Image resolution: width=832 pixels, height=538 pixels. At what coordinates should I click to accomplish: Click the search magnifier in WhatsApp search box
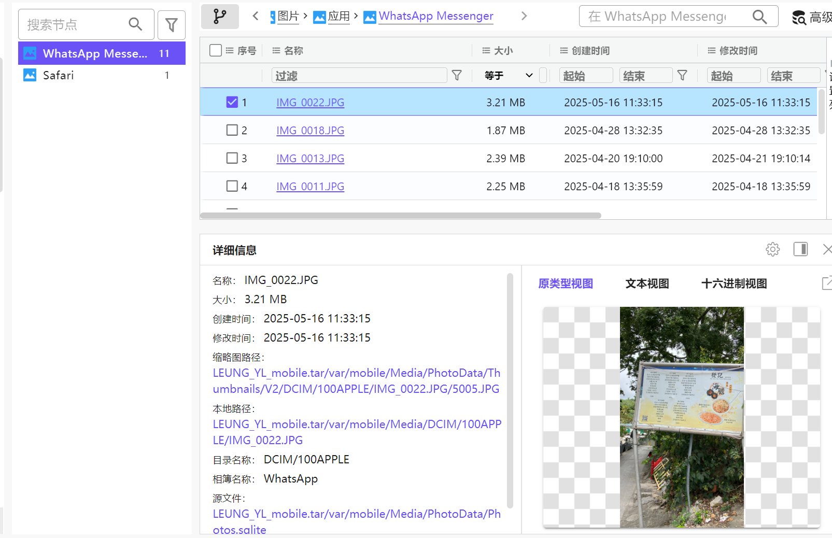point(759,17)
